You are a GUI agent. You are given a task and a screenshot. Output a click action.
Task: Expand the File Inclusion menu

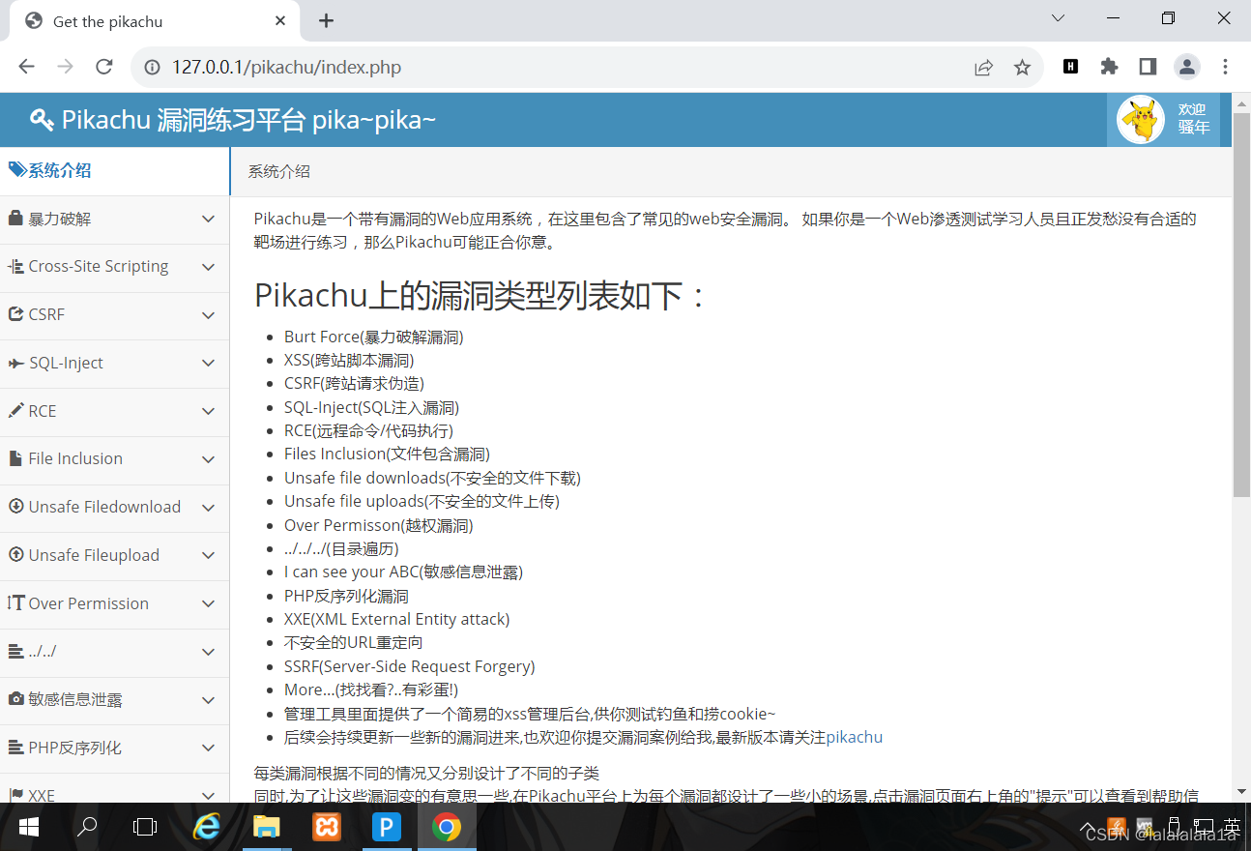(209, 459)
